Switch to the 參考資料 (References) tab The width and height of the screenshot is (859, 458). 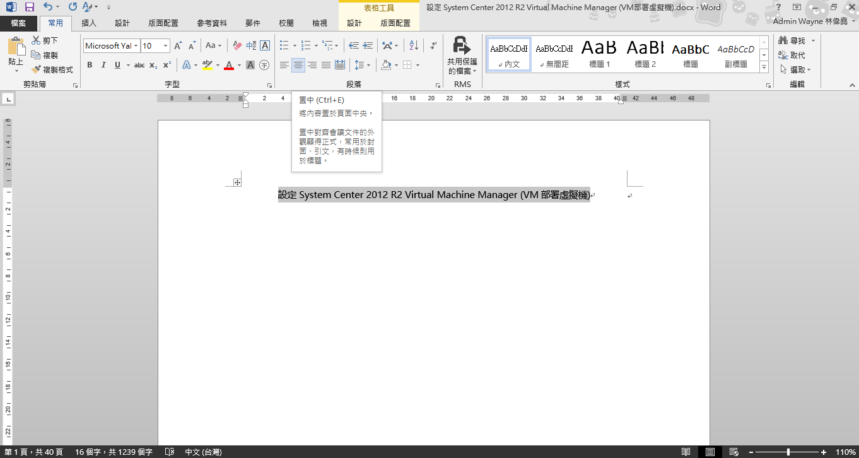(x=212, y=23)
